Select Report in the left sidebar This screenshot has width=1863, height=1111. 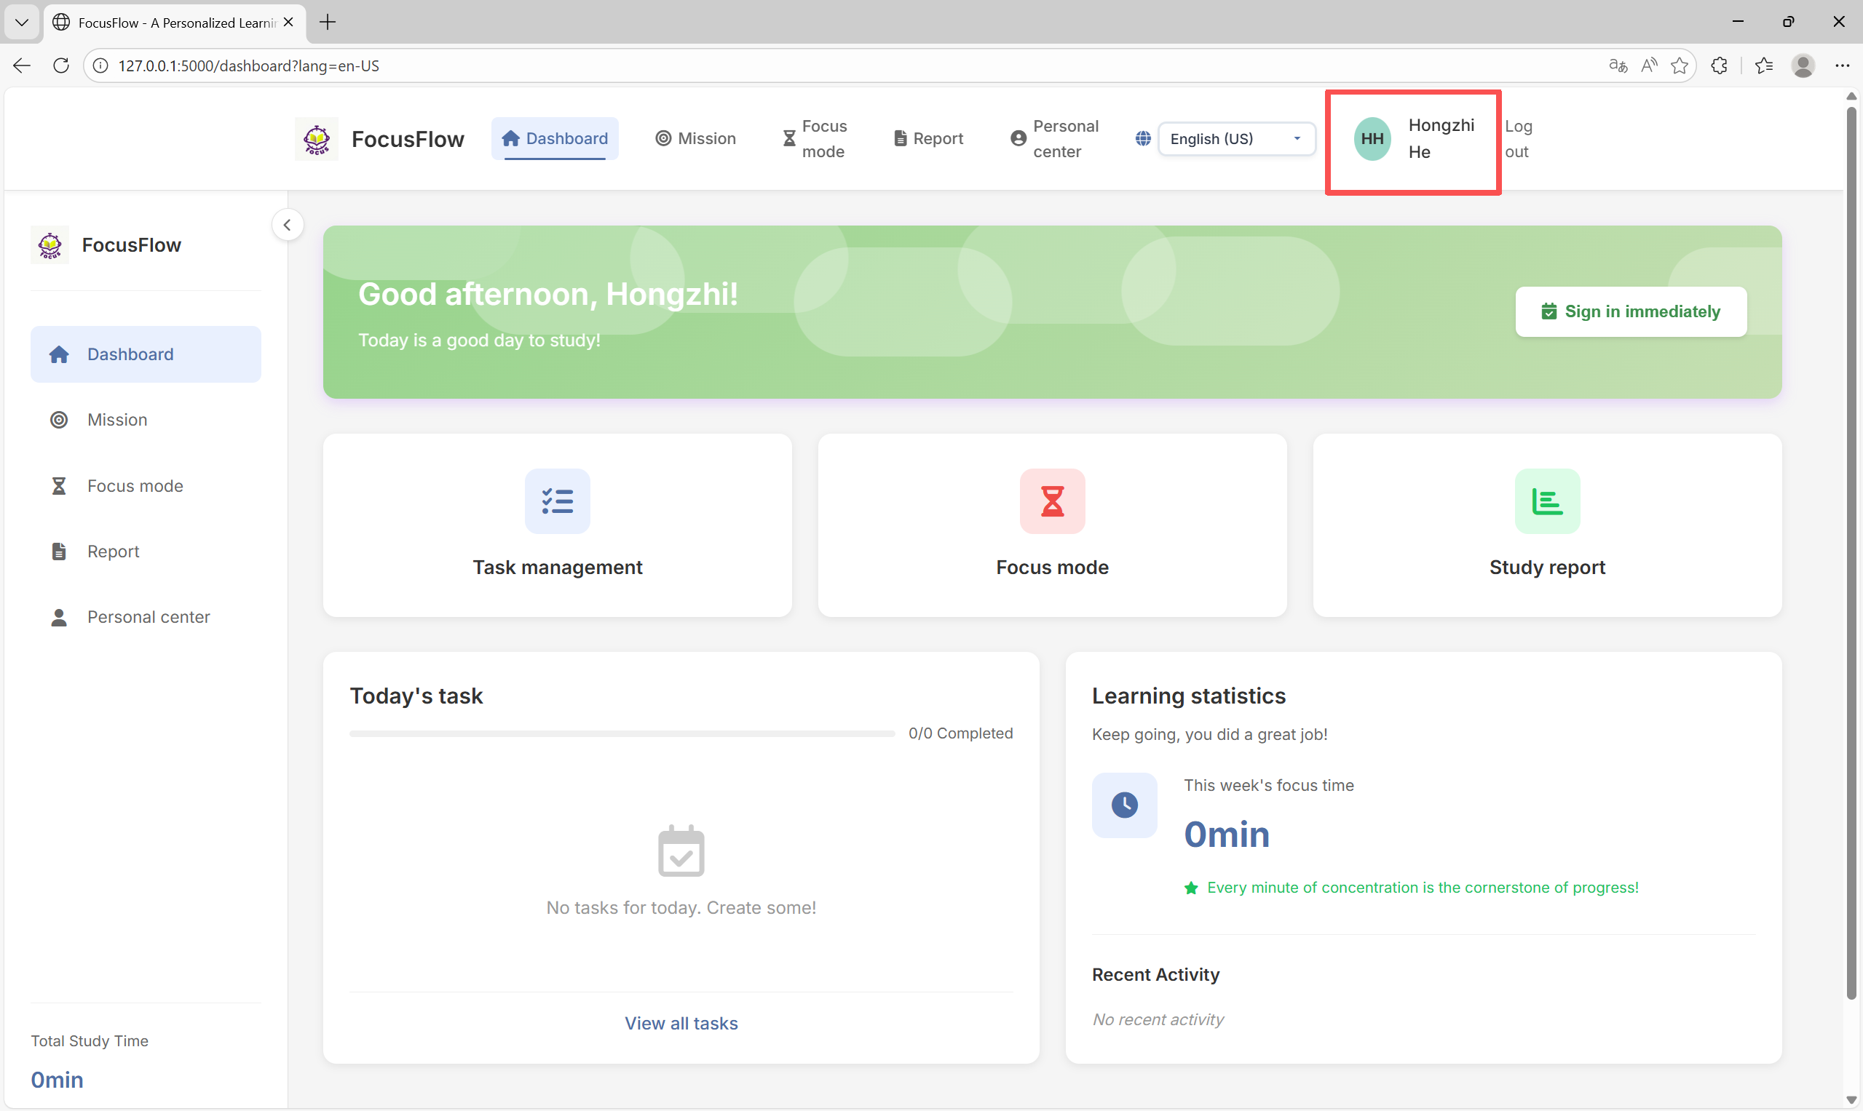tap(112, 551)
